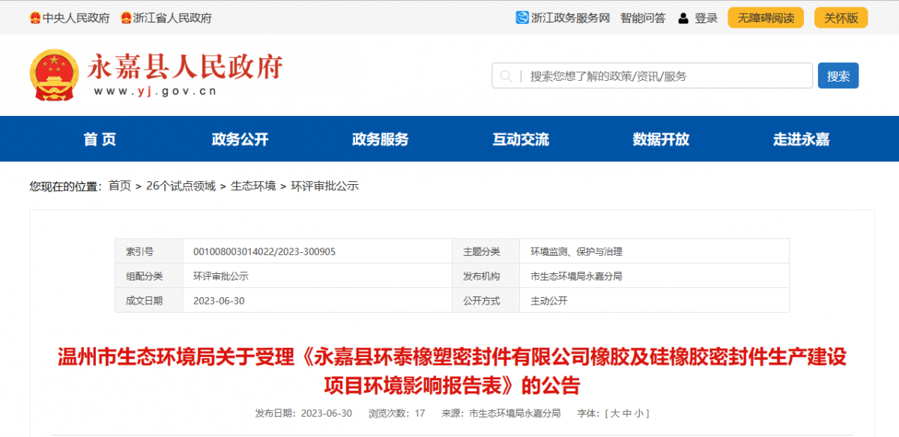Click inside the search input field
The height and width of the screenshot is (437, 899).
(x=652, y=76)
